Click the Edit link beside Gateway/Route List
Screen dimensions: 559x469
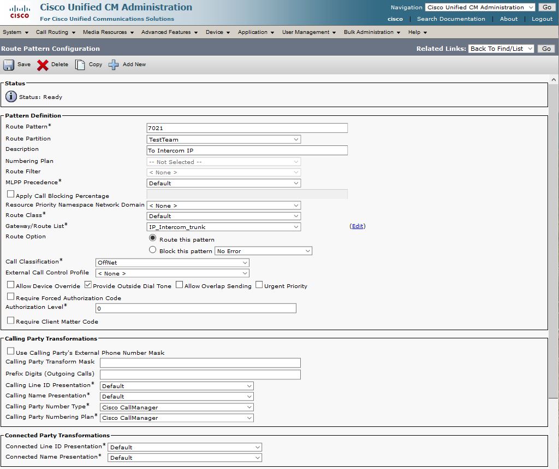click(x=358, y=226)
